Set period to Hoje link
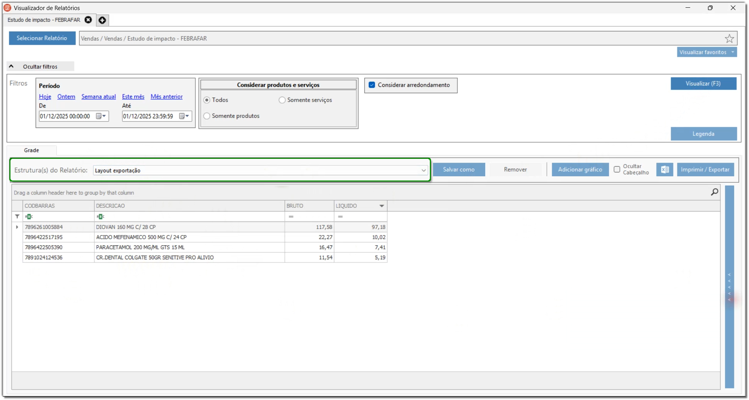749x400 pixels. tap(45, 97)
